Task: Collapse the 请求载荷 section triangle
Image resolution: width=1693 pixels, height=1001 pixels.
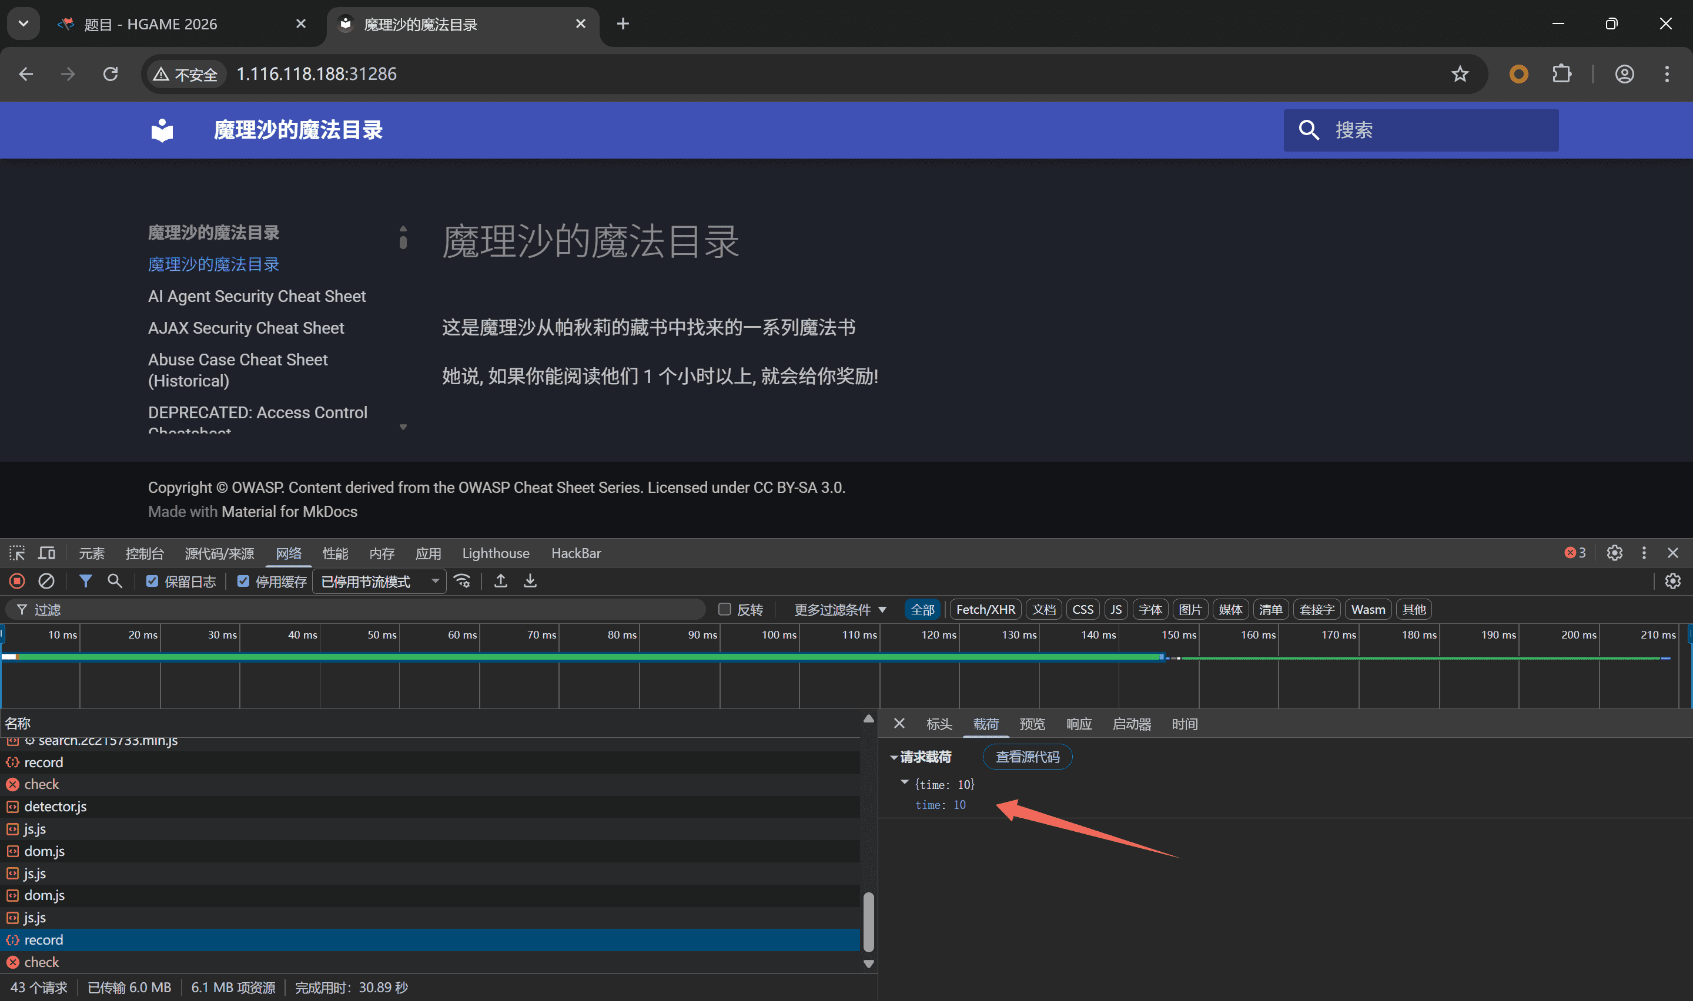Action: coord(894,757)
